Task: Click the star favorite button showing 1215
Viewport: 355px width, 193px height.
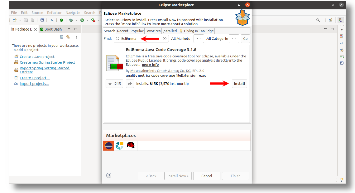Action: click(x=115, y=84)
